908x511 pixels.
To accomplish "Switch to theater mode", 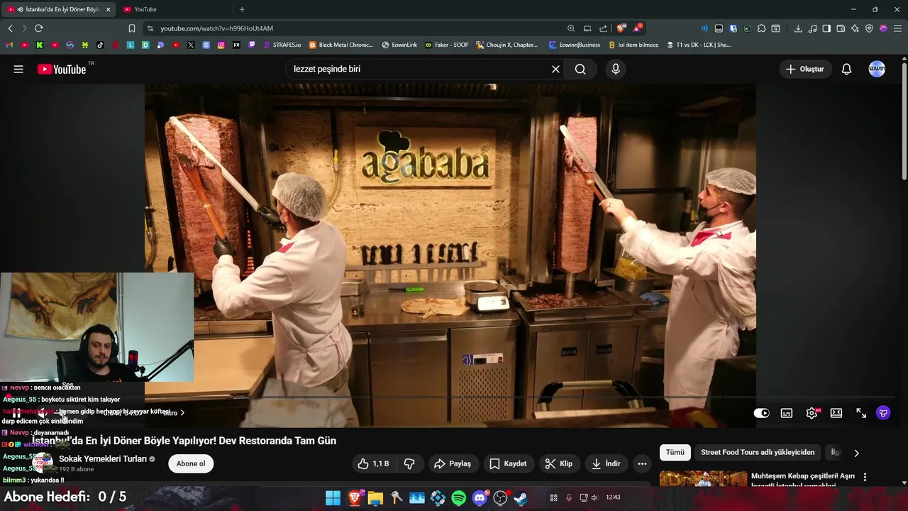I will coord(836,413).
